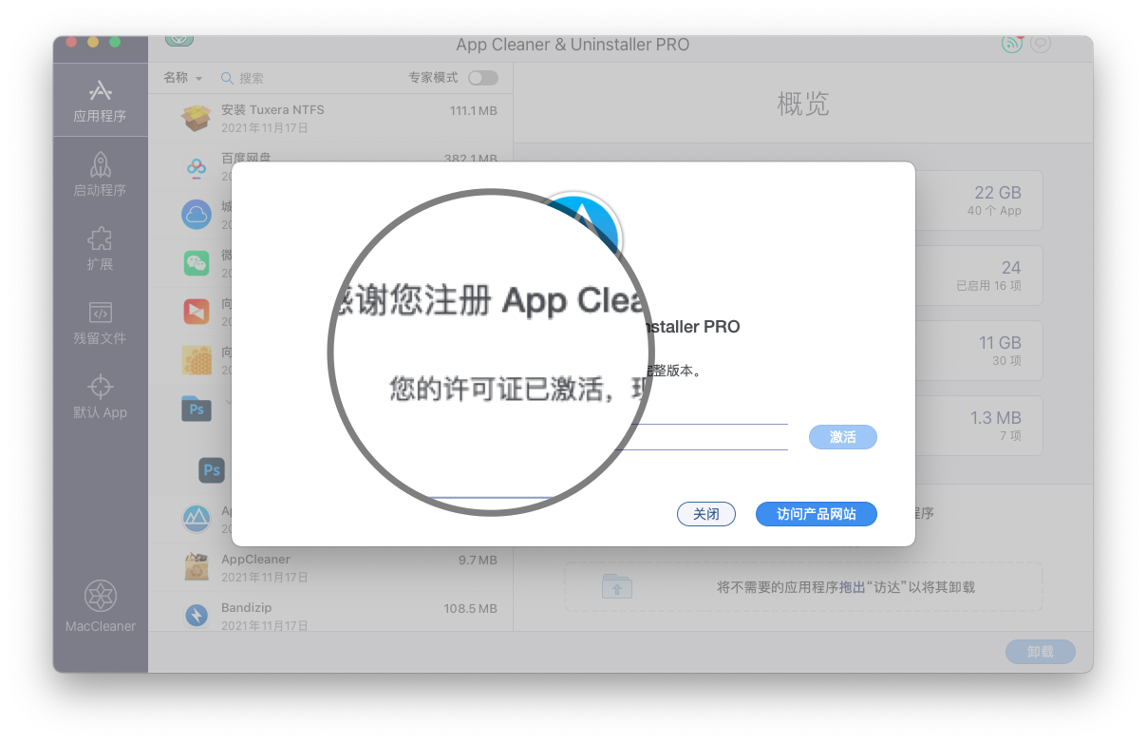Click the 111.1 MB size value
Viewport: 1146px width, 743px height.
(x=473, y=111)
